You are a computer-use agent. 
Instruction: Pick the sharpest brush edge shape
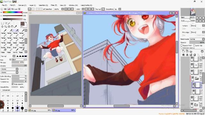click(17, 56)
